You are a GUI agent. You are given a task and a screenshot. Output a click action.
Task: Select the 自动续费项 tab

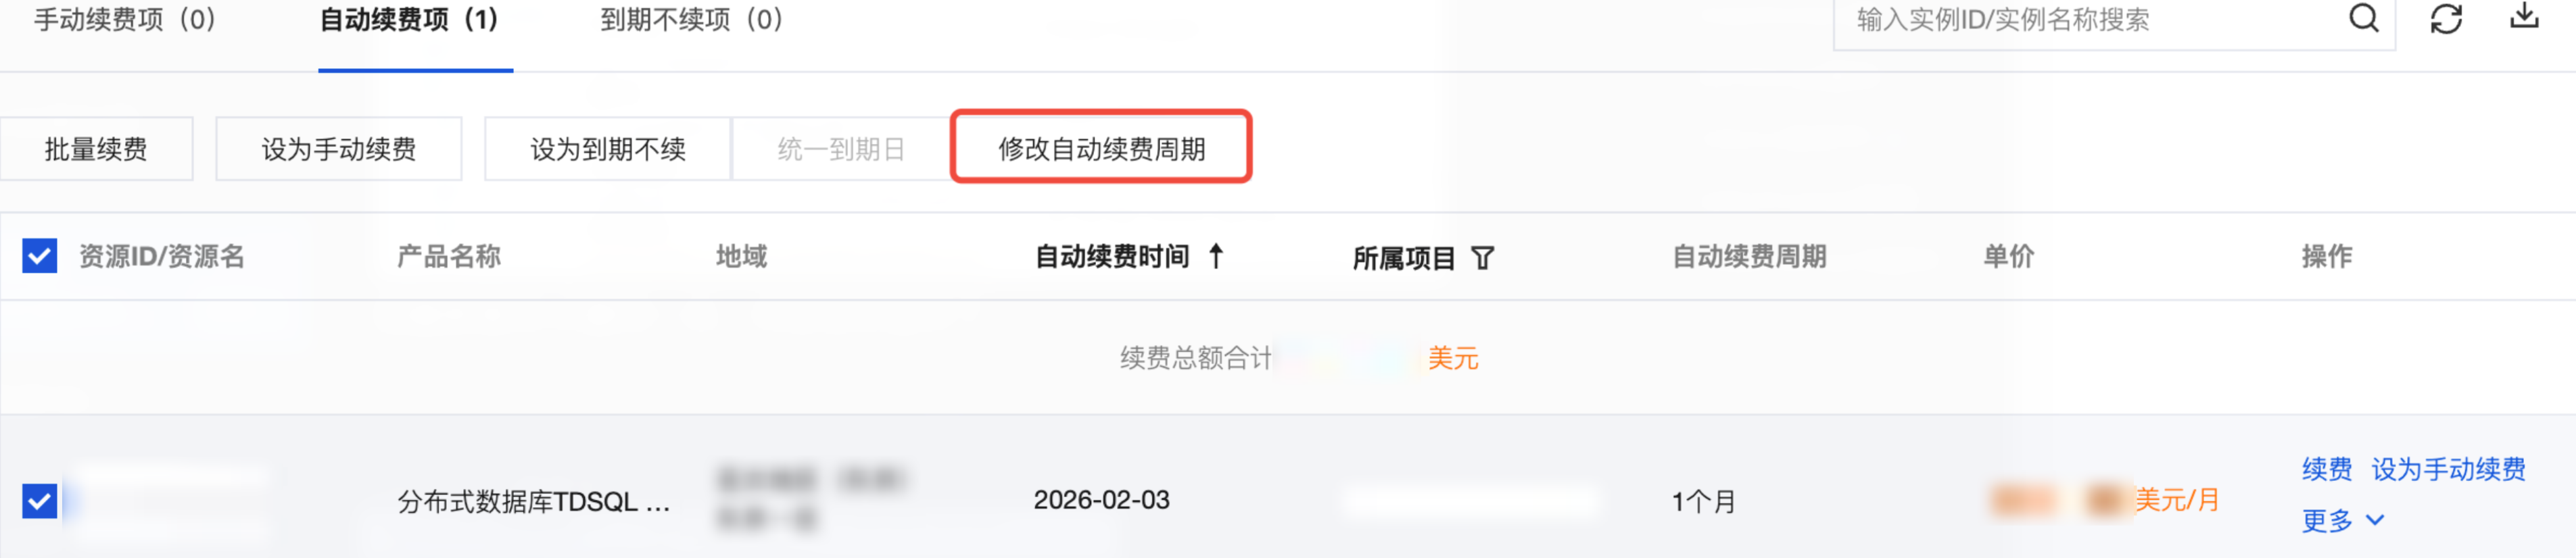[409, 20]
